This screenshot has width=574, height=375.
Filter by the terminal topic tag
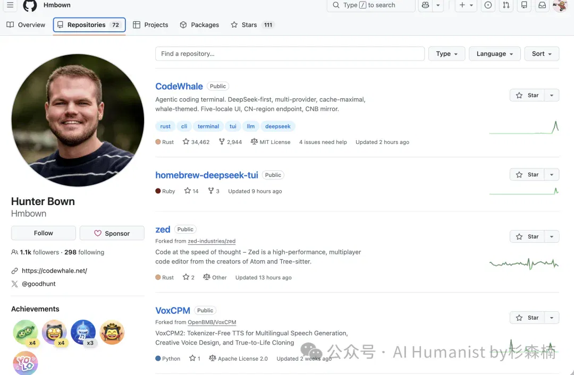pyautogui.click(x=208, y=126)
